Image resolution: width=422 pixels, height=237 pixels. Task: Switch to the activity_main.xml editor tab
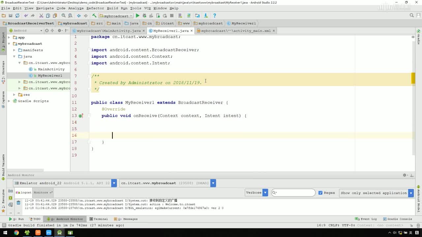236,31
